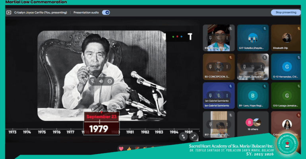Click the swap arrows button below the presentation

tap(183, 137)
